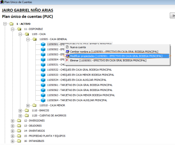The width and height of the screenshot is (175, 145).
Task: Click the open folder icon of 110505 - CAJA GENERAL
Action: point(34,39)
